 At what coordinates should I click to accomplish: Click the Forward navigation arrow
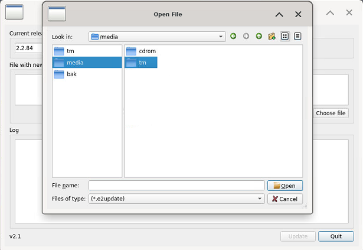pos(246,37)
